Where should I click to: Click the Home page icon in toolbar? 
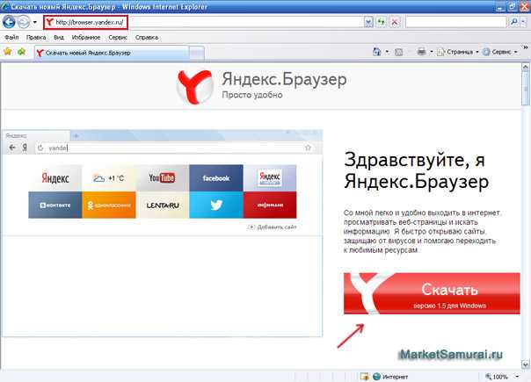coord(376,52)
